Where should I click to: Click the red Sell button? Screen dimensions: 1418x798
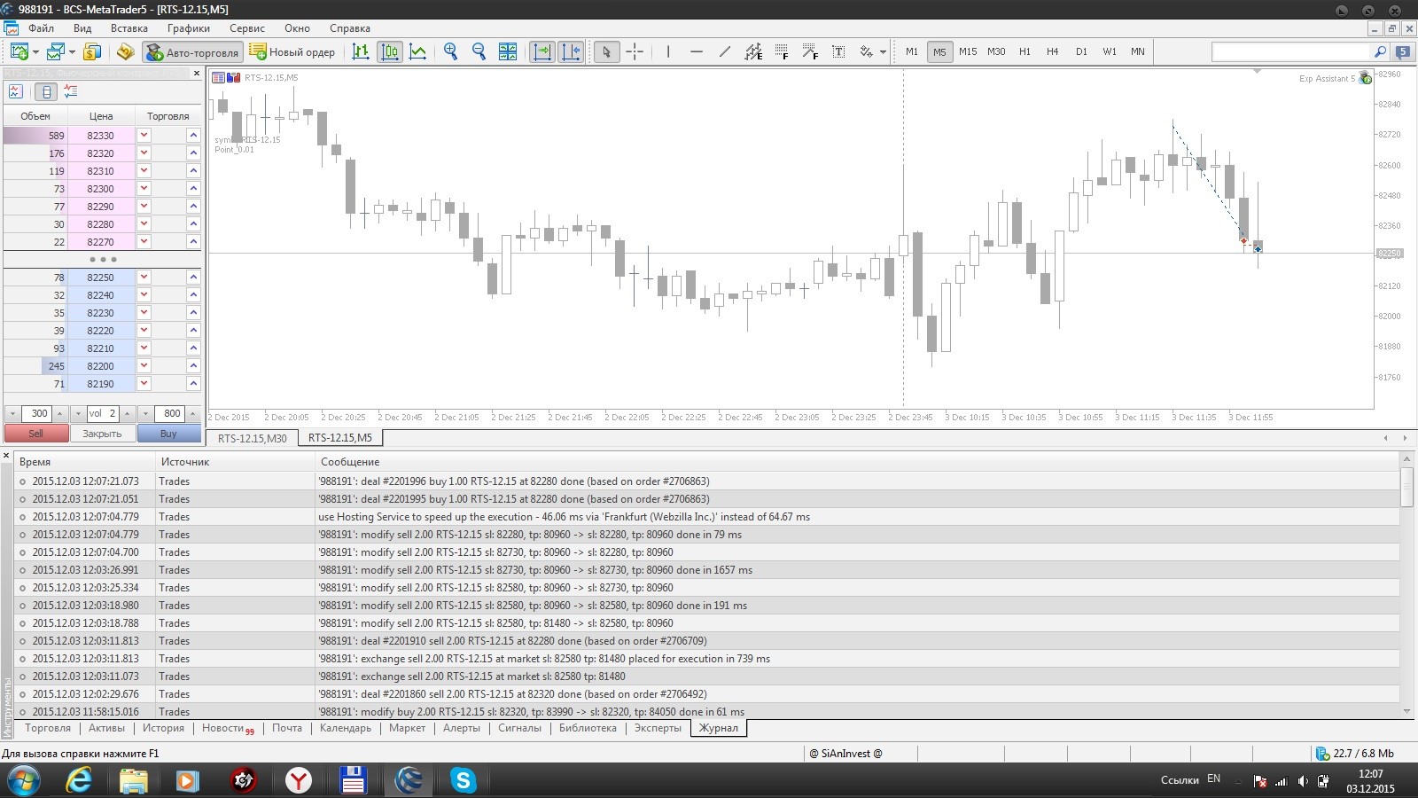[x=35, y=434]
